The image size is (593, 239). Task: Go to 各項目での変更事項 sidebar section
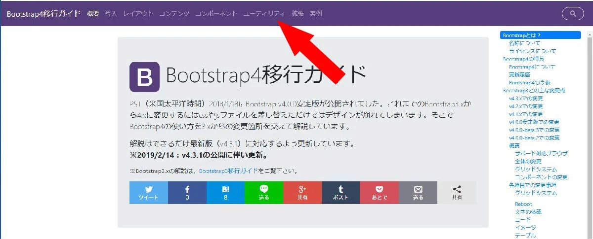pos(532,185)
